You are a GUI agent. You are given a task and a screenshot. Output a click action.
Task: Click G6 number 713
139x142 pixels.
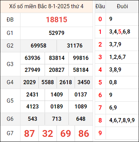click(x=57, y=119)
